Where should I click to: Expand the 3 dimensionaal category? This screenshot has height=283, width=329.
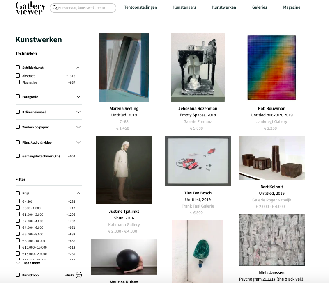[x=78, y=112]
